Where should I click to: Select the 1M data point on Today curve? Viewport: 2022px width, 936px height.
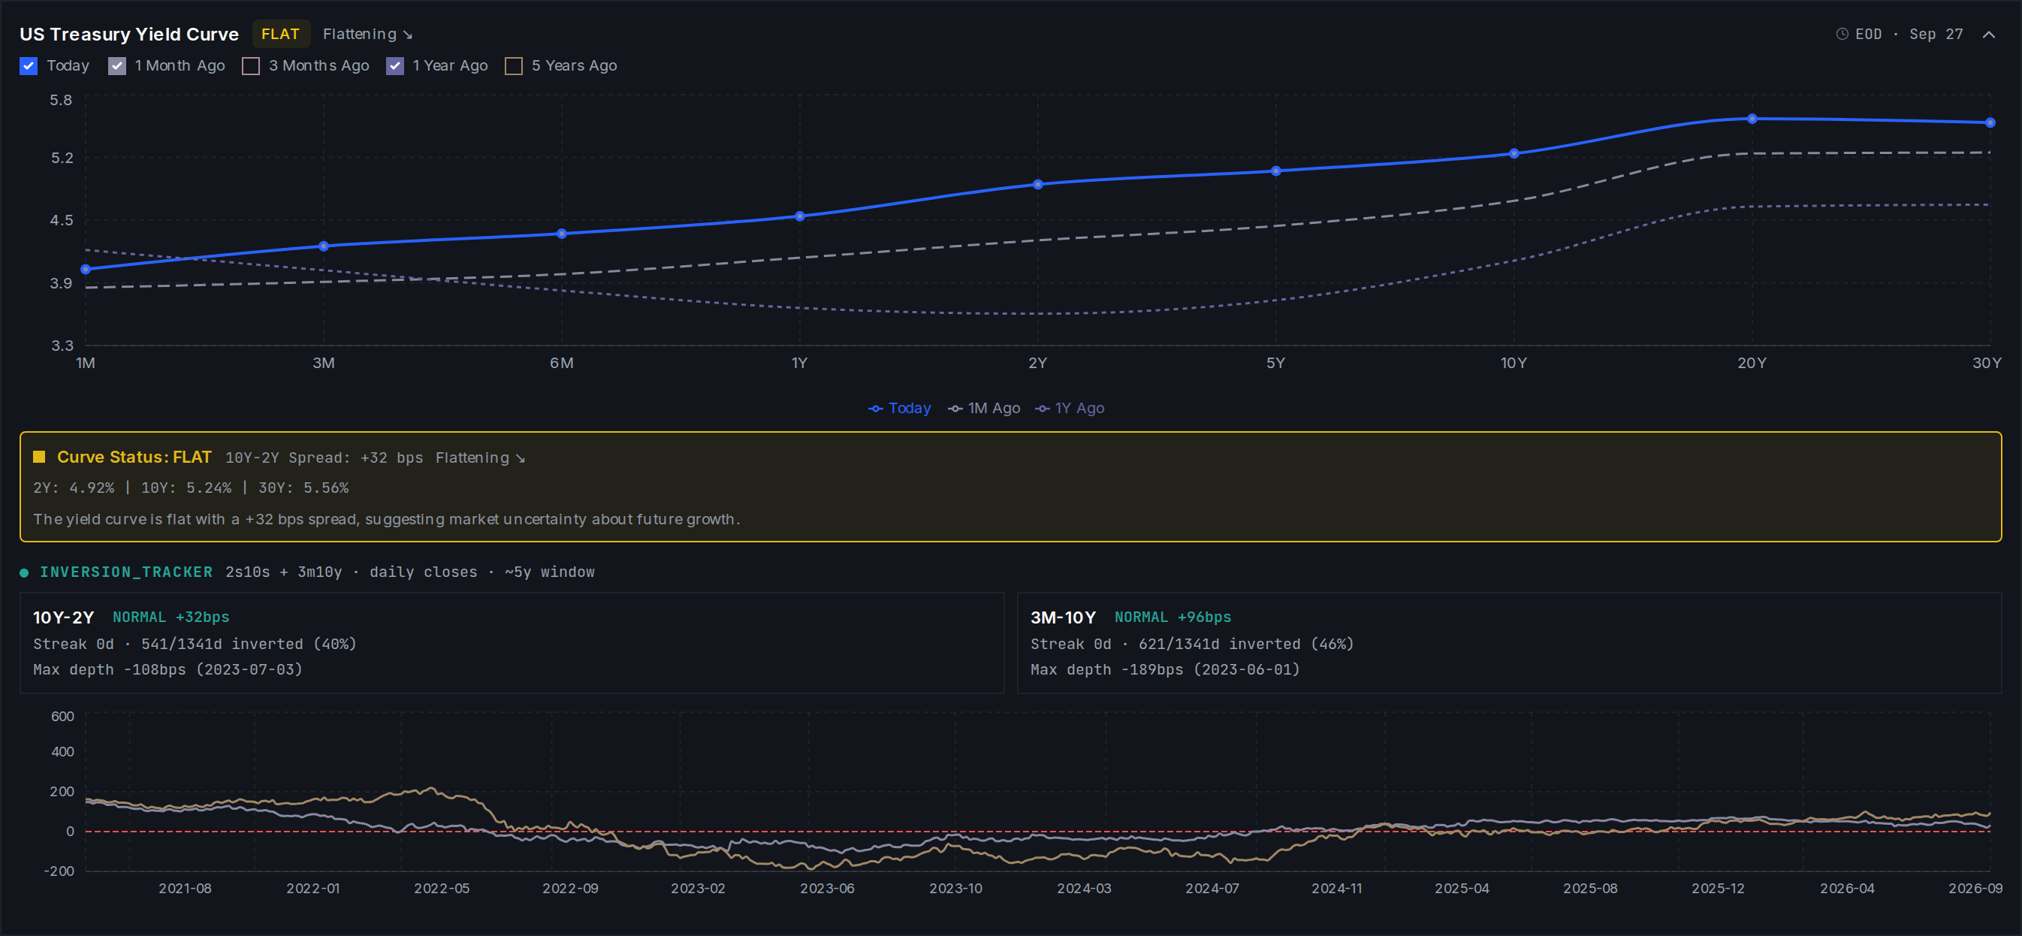86,270
